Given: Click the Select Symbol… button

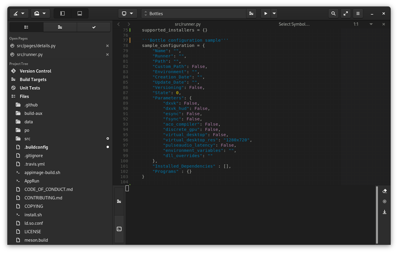Looking at the screenshot, I should (x=294, y=24).
